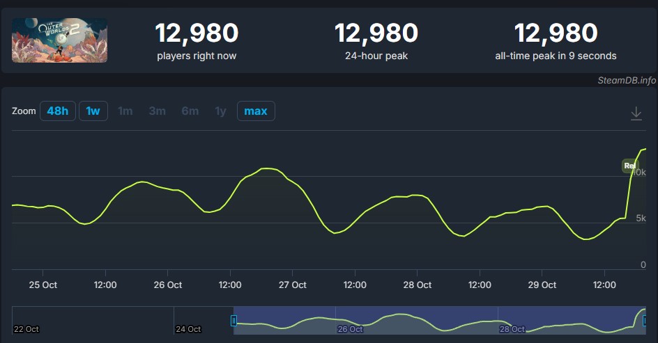The height and width of the screenshot is (343, 658).
Task: Click the release flag marker on chart
Action: 629,166
